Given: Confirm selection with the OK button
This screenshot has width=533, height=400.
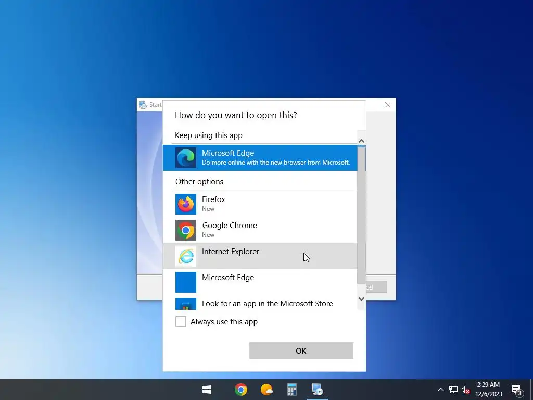Looking at the screenshot, I should [x=301, y=351].
